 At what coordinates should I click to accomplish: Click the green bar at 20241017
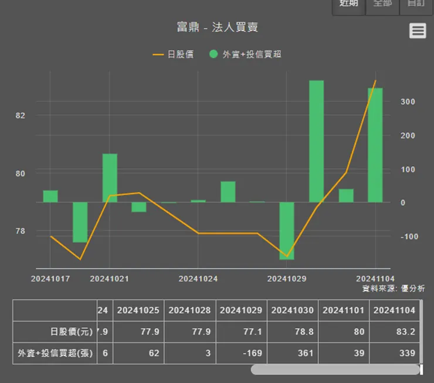click(x=50, y=196)
